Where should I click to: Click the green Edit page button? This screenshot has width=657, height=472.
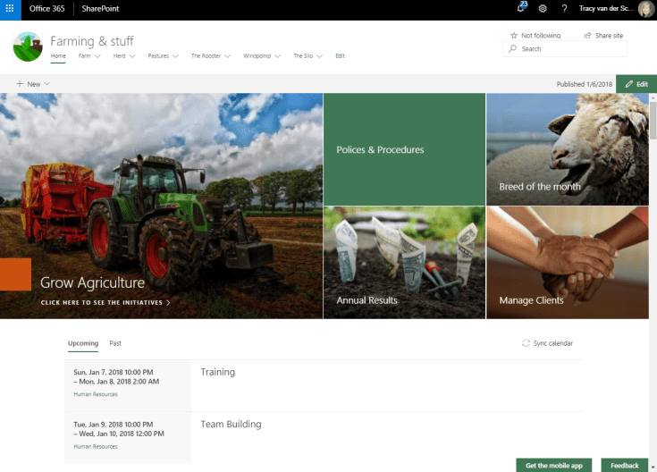pyautogui.click(x=636, y=84)
